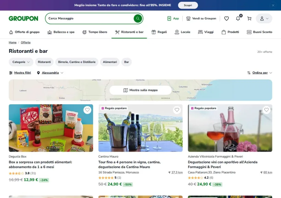Favorite the Cantina Mauro deal heart
The image size is (281, 198).
tap(177, 110)
